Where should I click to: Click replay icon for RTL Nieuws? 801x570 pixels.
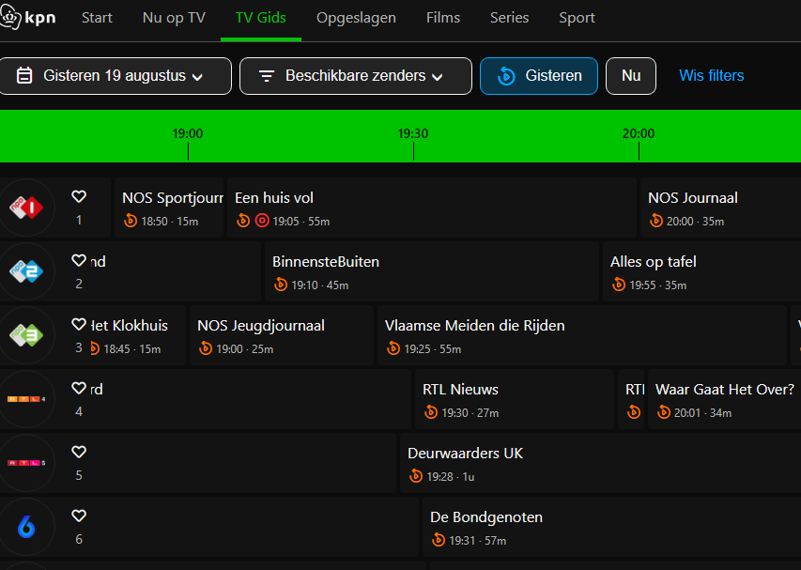[x=431, y=412]
